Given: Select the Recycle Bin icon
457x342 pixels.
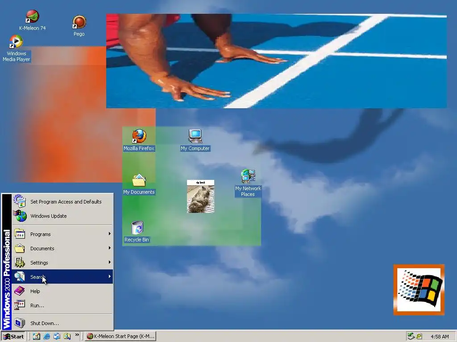Looking at the screenshot, I should pyautogui.click(x=137, y=232).
